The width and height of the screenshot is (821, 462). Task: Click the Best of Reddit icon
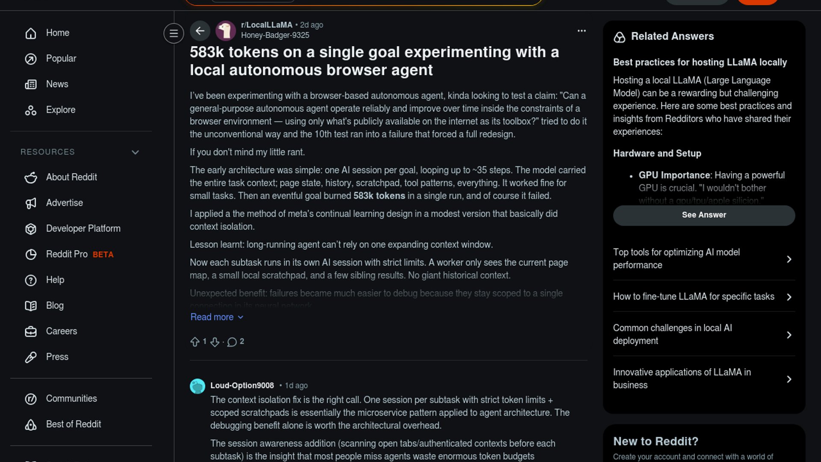[x=31, y=424]
